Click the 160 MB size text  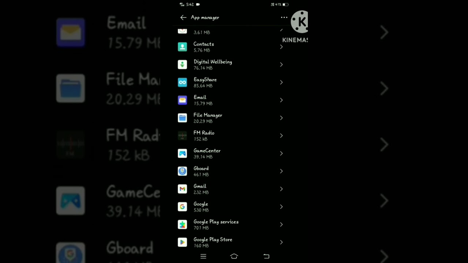click(x=201, y=246)
